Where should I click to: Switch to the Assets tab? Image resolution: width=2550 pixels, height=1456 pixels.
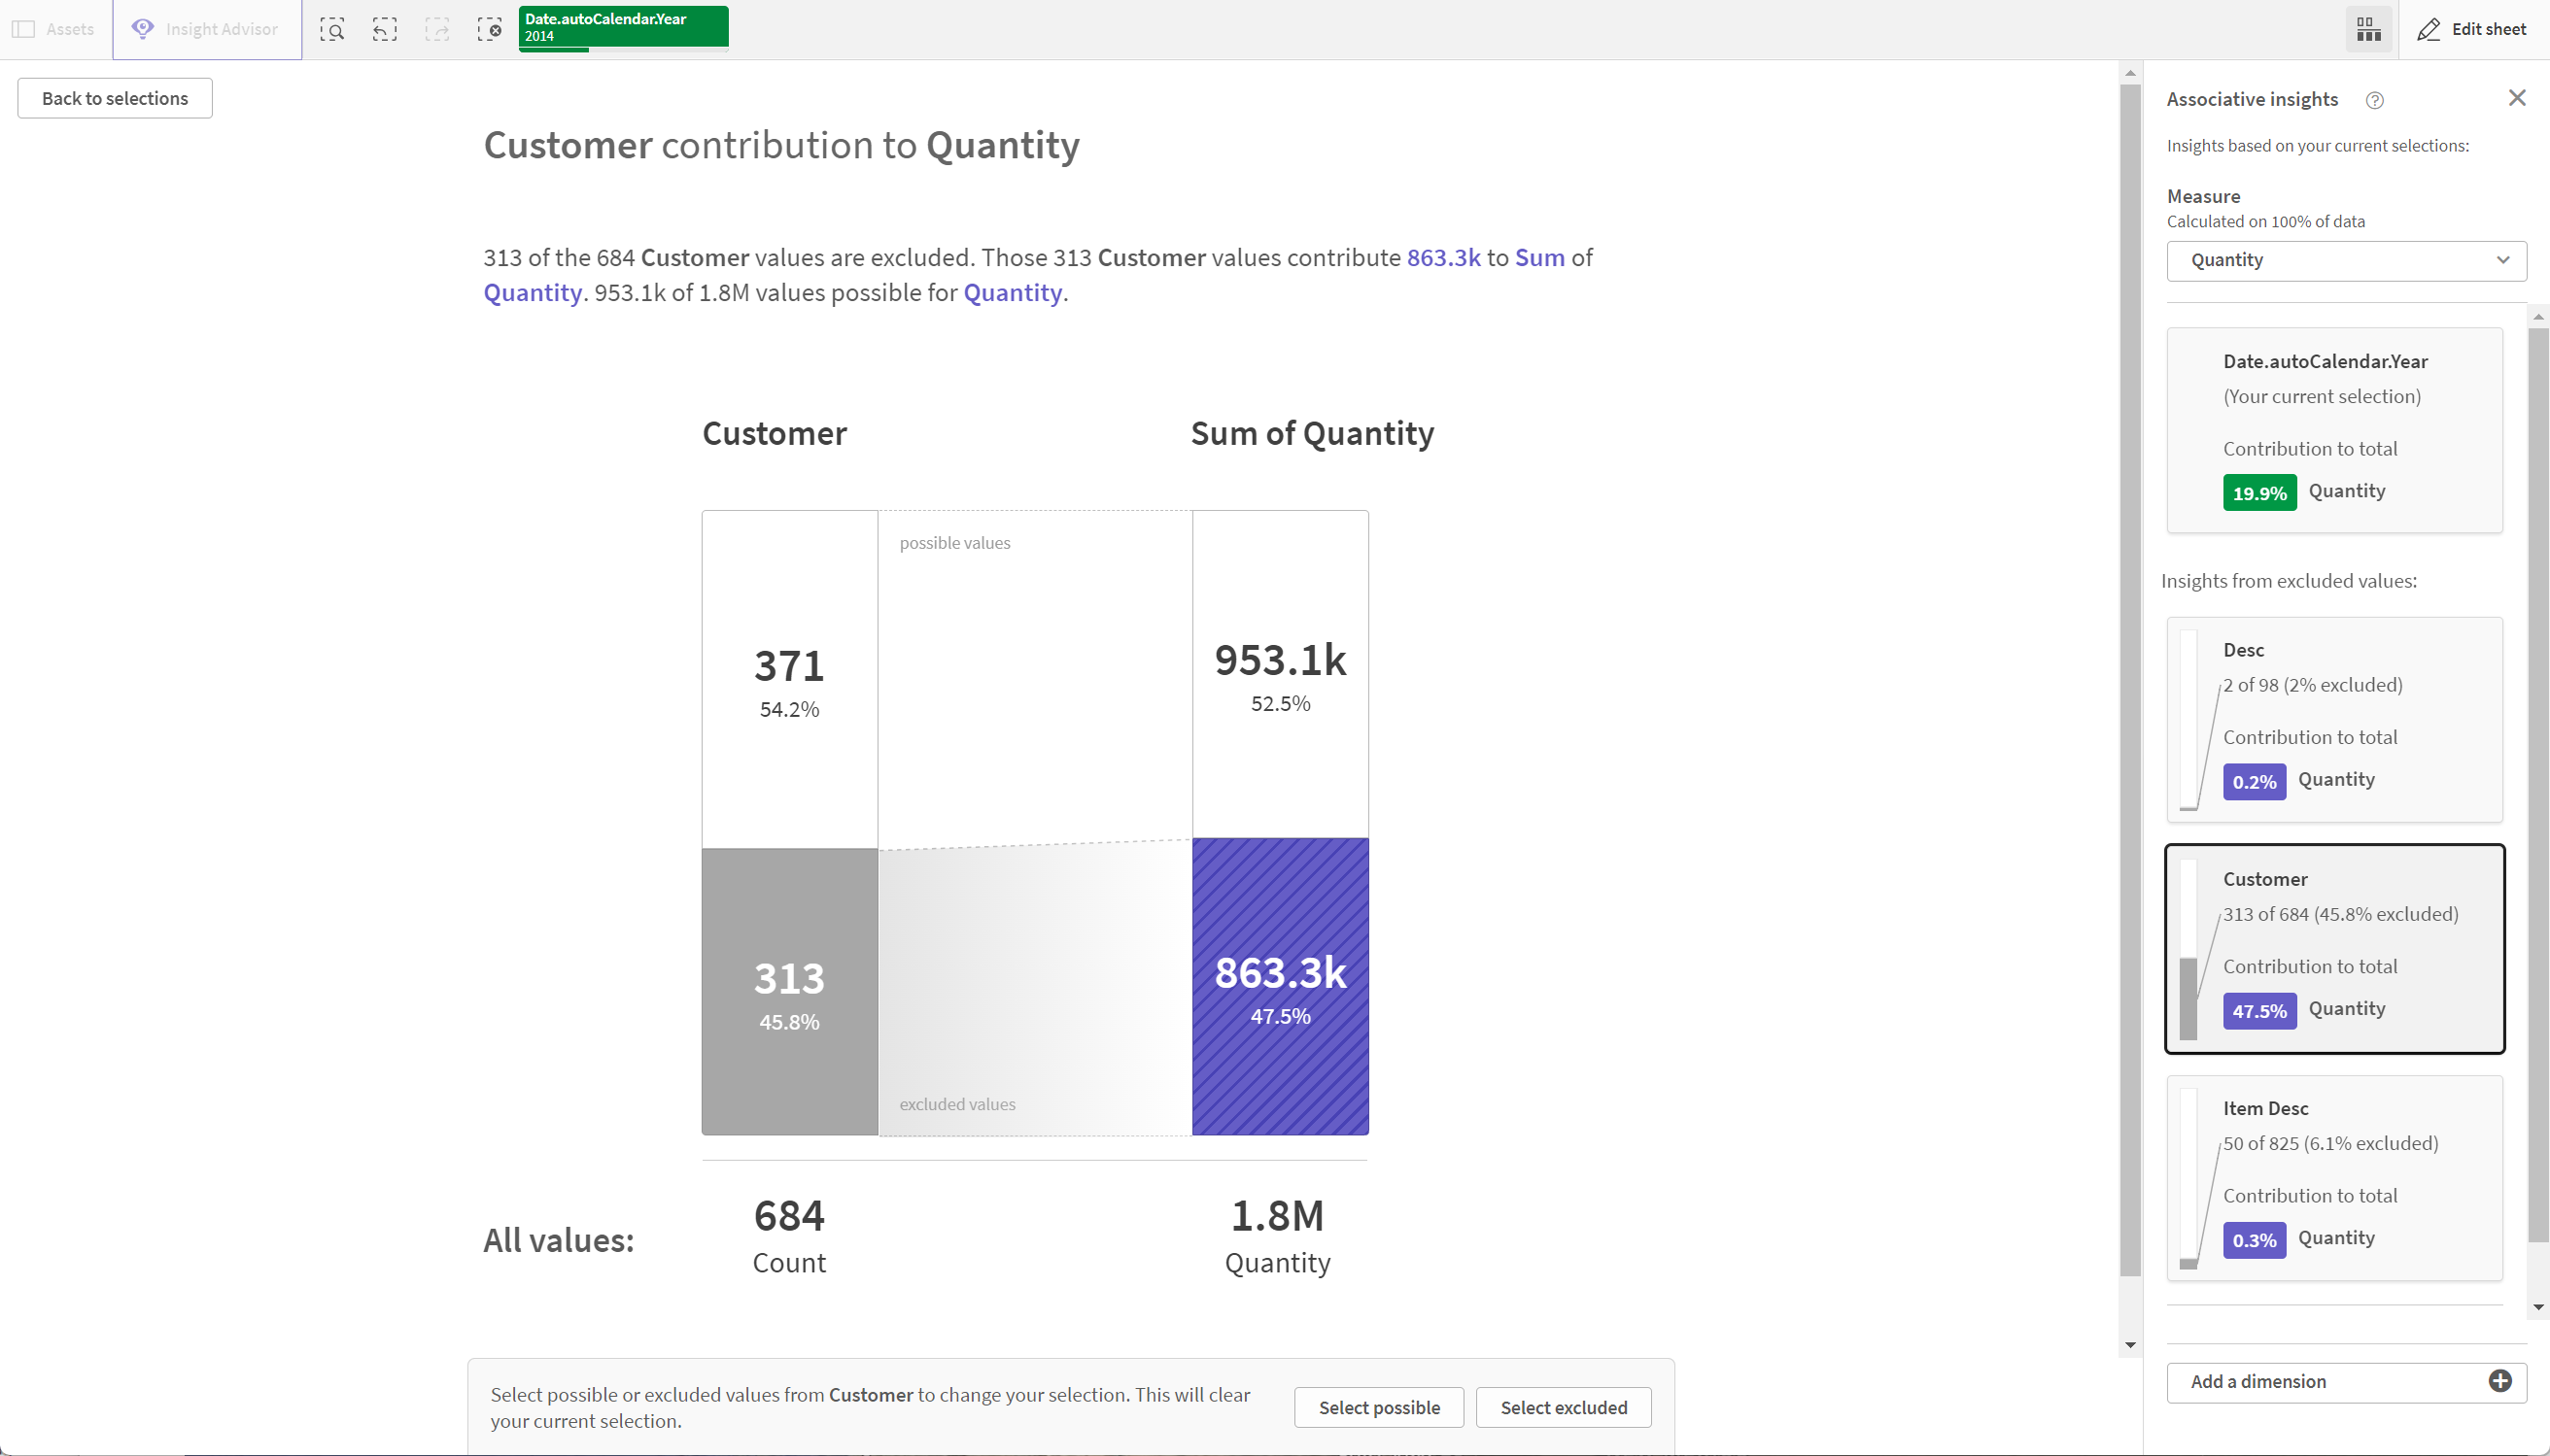pos(55,29)
